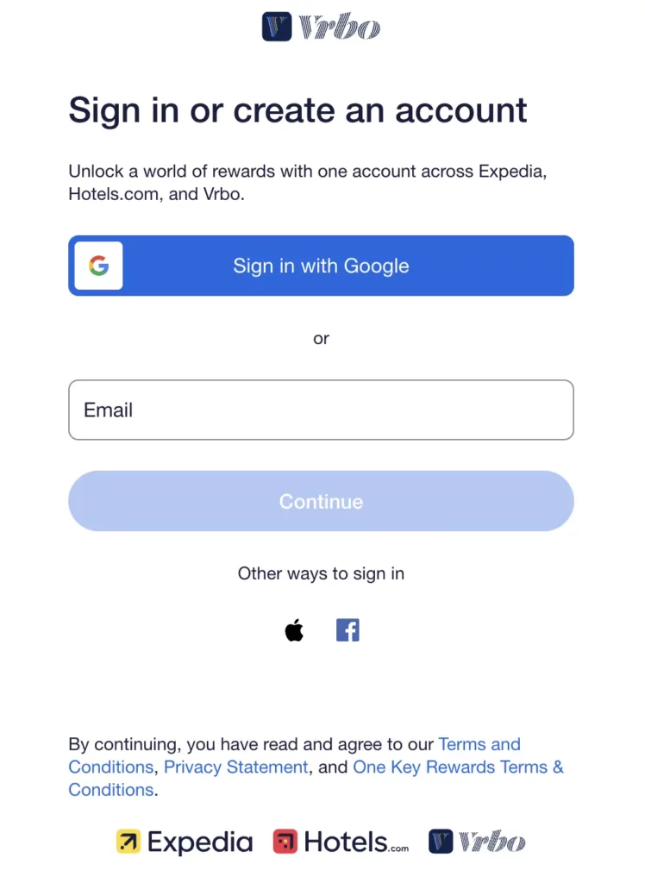Image resolution: width=645 pixels, height=883 pixels.
Task: Click the red Hotels.com icon in the footer
Action: pyautogui.click(x=285, y=842)
